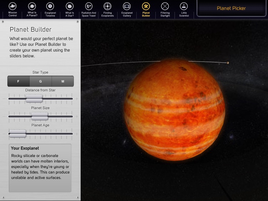Open the Planet Picker panel
Viewport: 268px width, 201px height.
tap(231, 8)
